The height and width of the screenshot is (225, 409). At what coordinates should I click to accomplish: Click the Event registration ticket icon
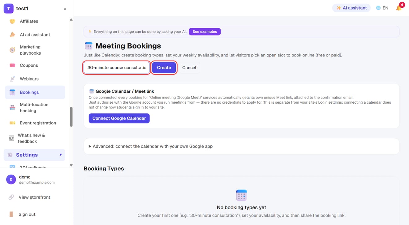click(x=12, y=123)
